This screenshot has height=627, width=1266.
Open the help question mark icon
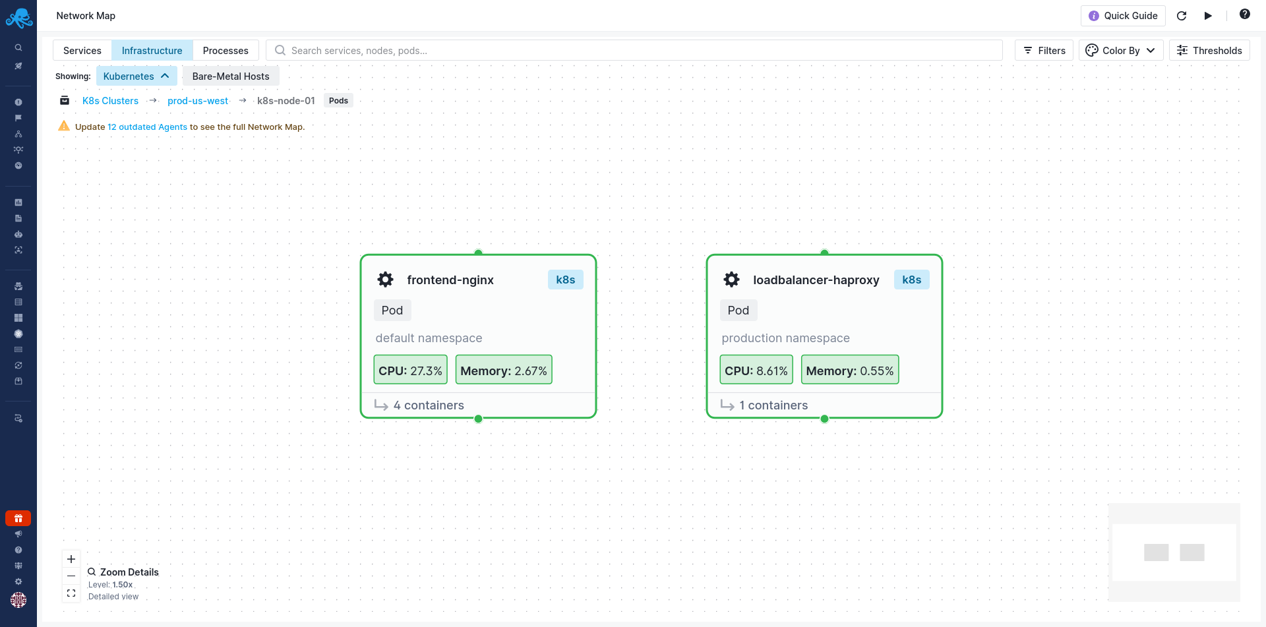pos(1244,15)
